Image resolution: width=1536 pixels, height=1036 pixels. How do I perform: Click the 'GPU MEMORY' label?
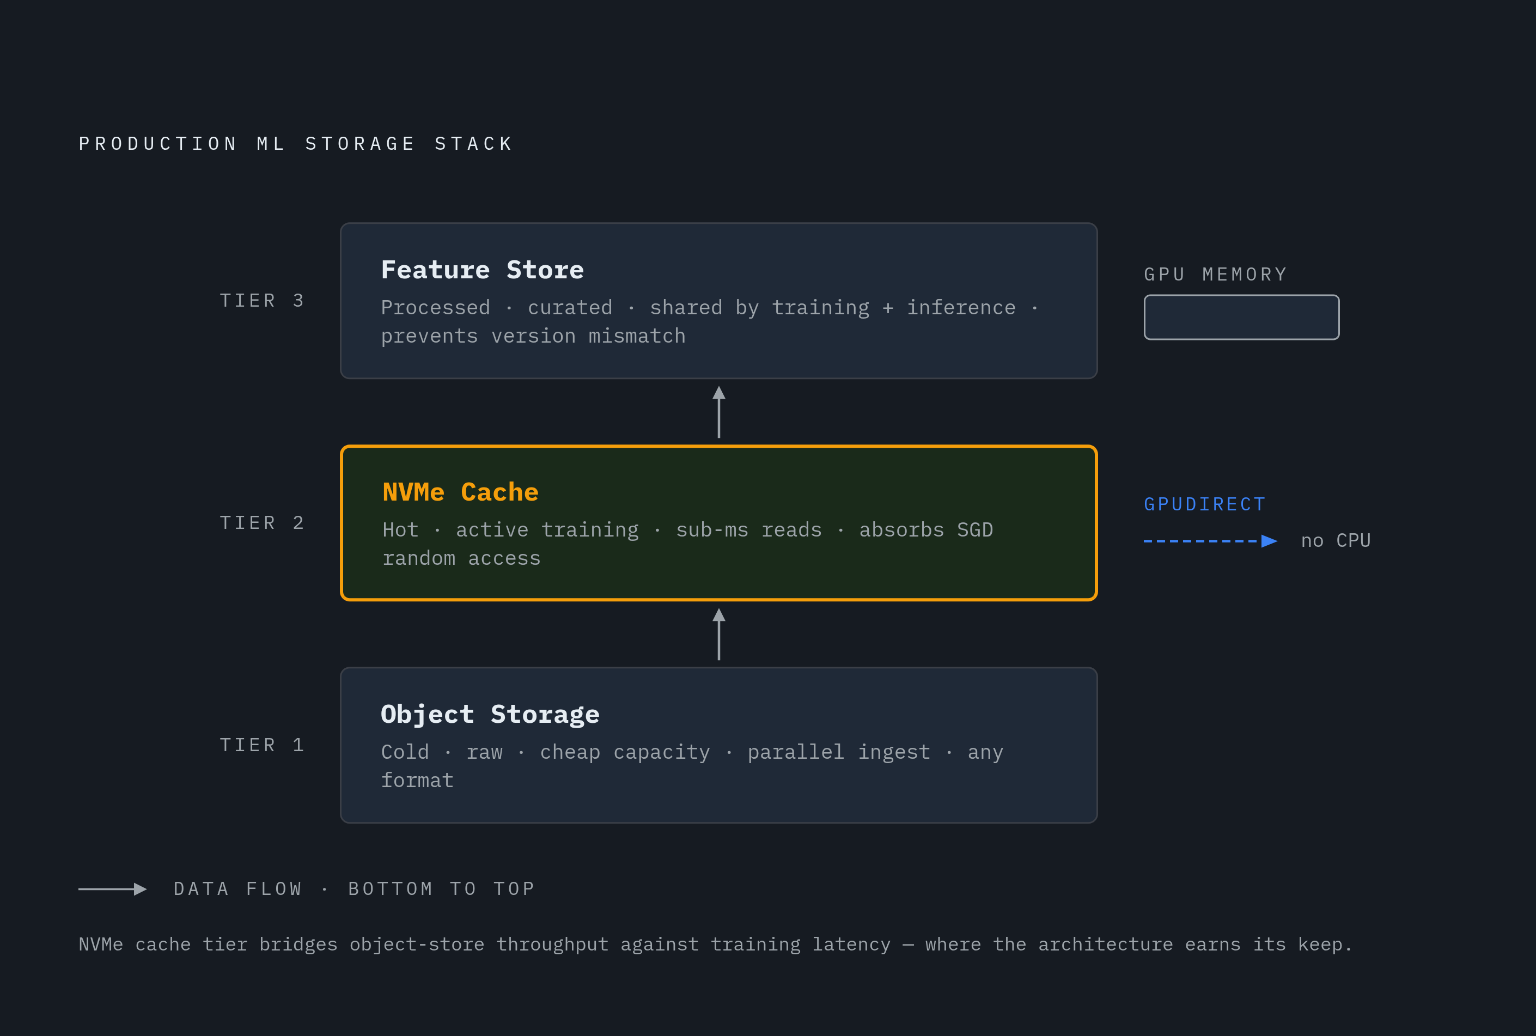pyautogui.click(x=1216, y=274)
